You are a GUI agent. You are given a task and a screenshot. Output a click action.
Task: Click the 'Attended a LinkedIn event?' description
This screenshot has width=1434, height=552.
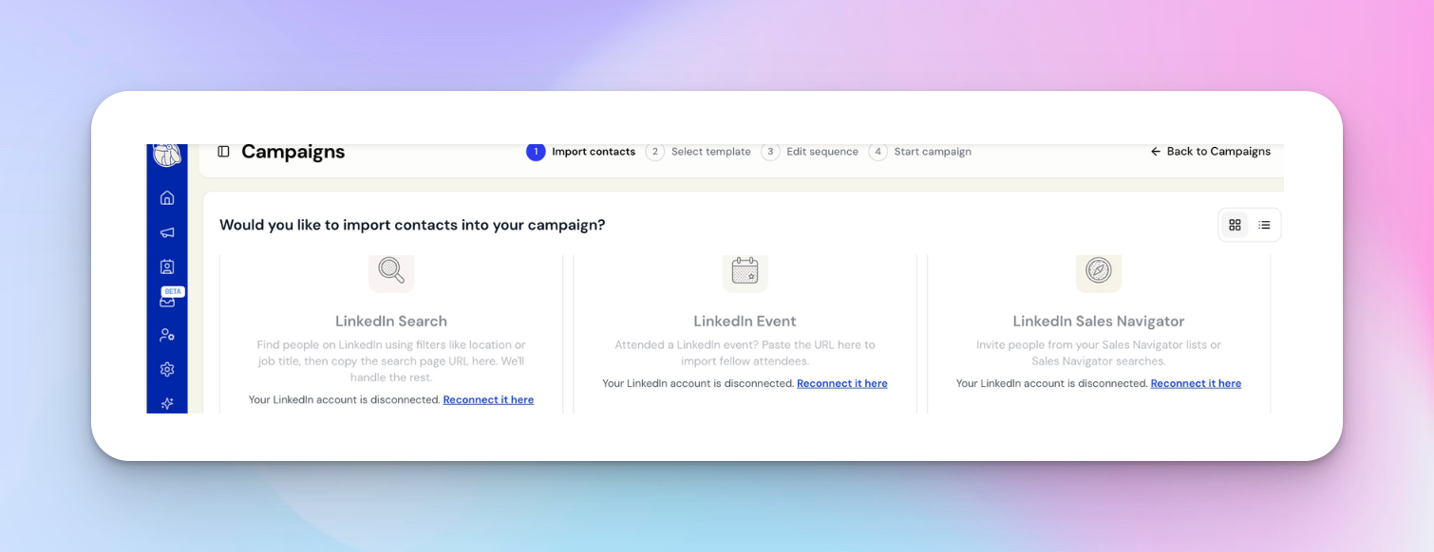745,353
